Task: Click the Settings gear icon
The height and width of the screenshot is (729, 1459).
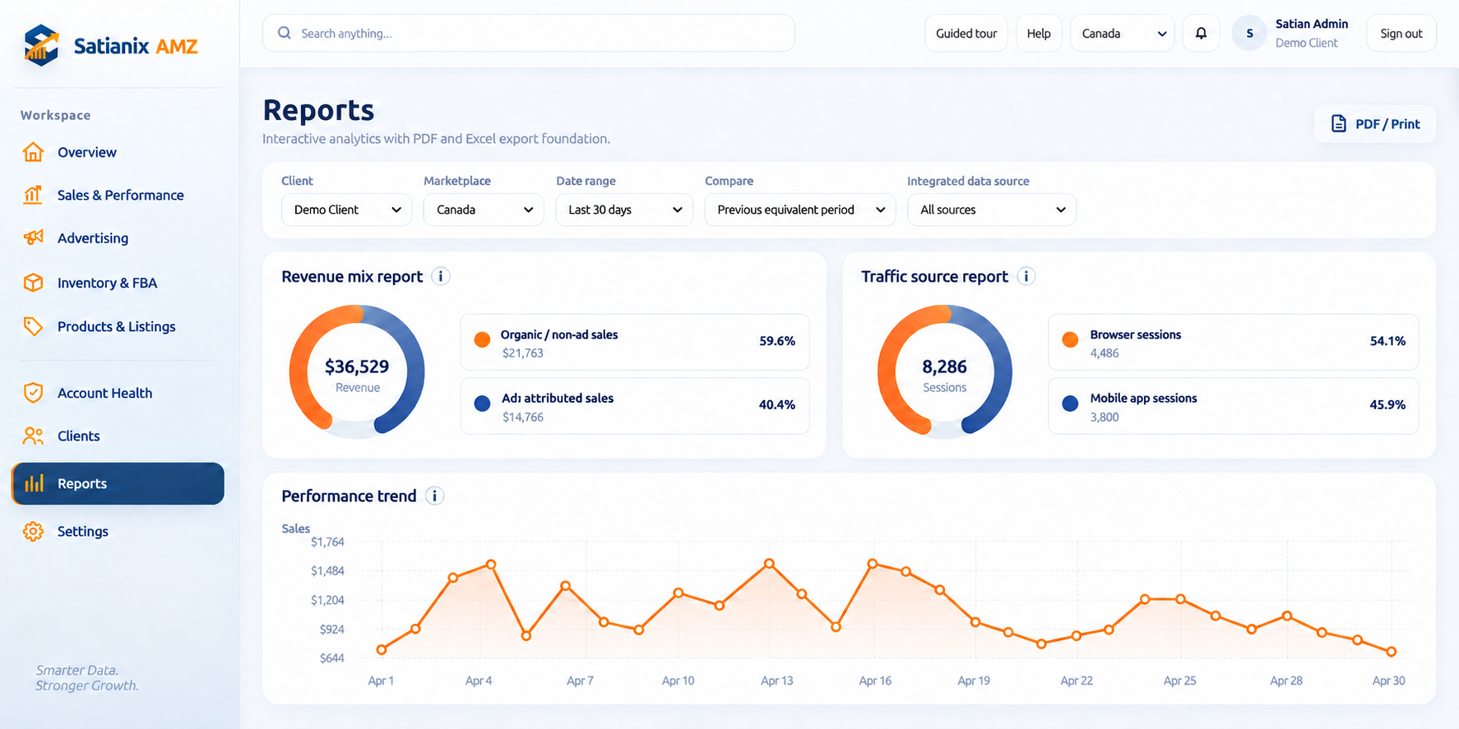Action: point(33,531)
